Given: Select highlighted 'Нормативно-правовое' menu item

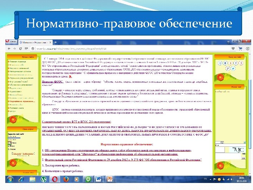Looking at the screenshot, I should [x=22, y=101].
